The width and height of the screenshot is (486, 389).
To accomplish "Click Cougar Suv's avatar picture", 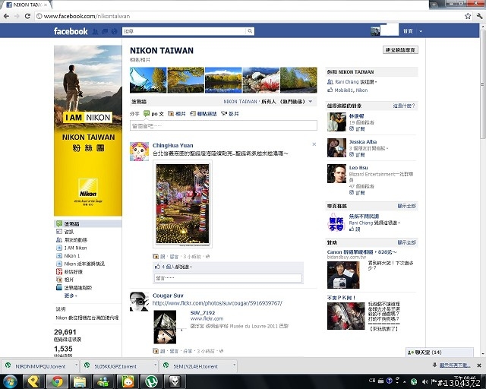I will pos(139,302).
